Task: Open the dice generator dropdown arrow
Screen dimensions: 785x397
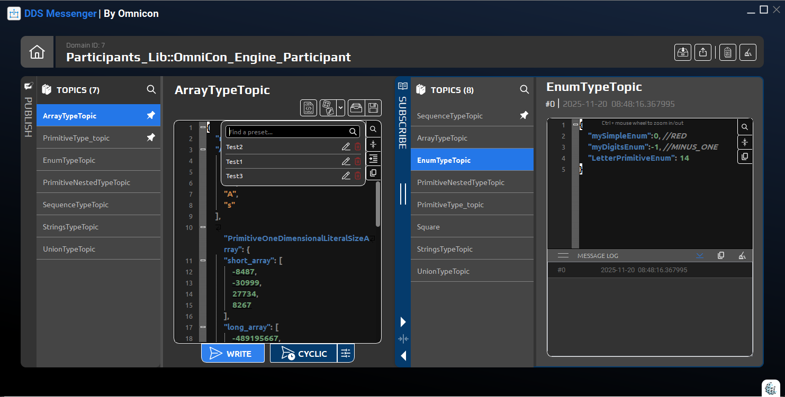Action: tap(339, 107)
